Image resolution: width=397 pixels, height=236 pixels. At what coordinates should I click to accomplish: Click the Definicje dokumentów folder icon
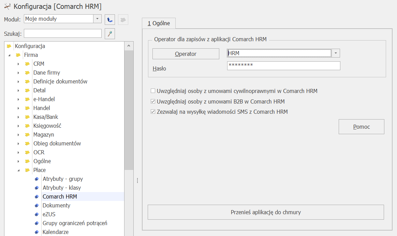pos(27,82)
